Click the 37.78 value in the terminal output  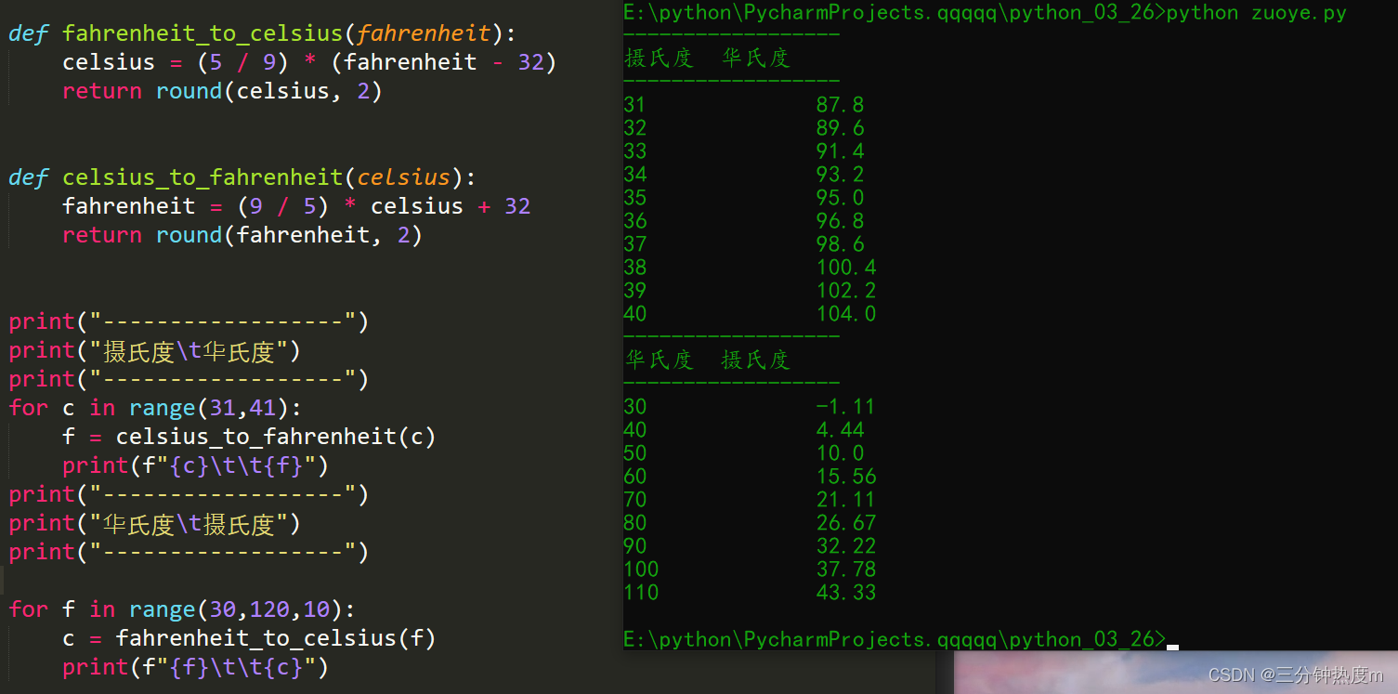[846, 570]
